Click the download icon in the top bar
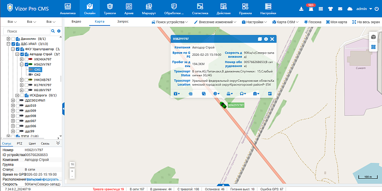Image resolution: width=382 pixels, height=191 pixels. [x=302, y=9]
